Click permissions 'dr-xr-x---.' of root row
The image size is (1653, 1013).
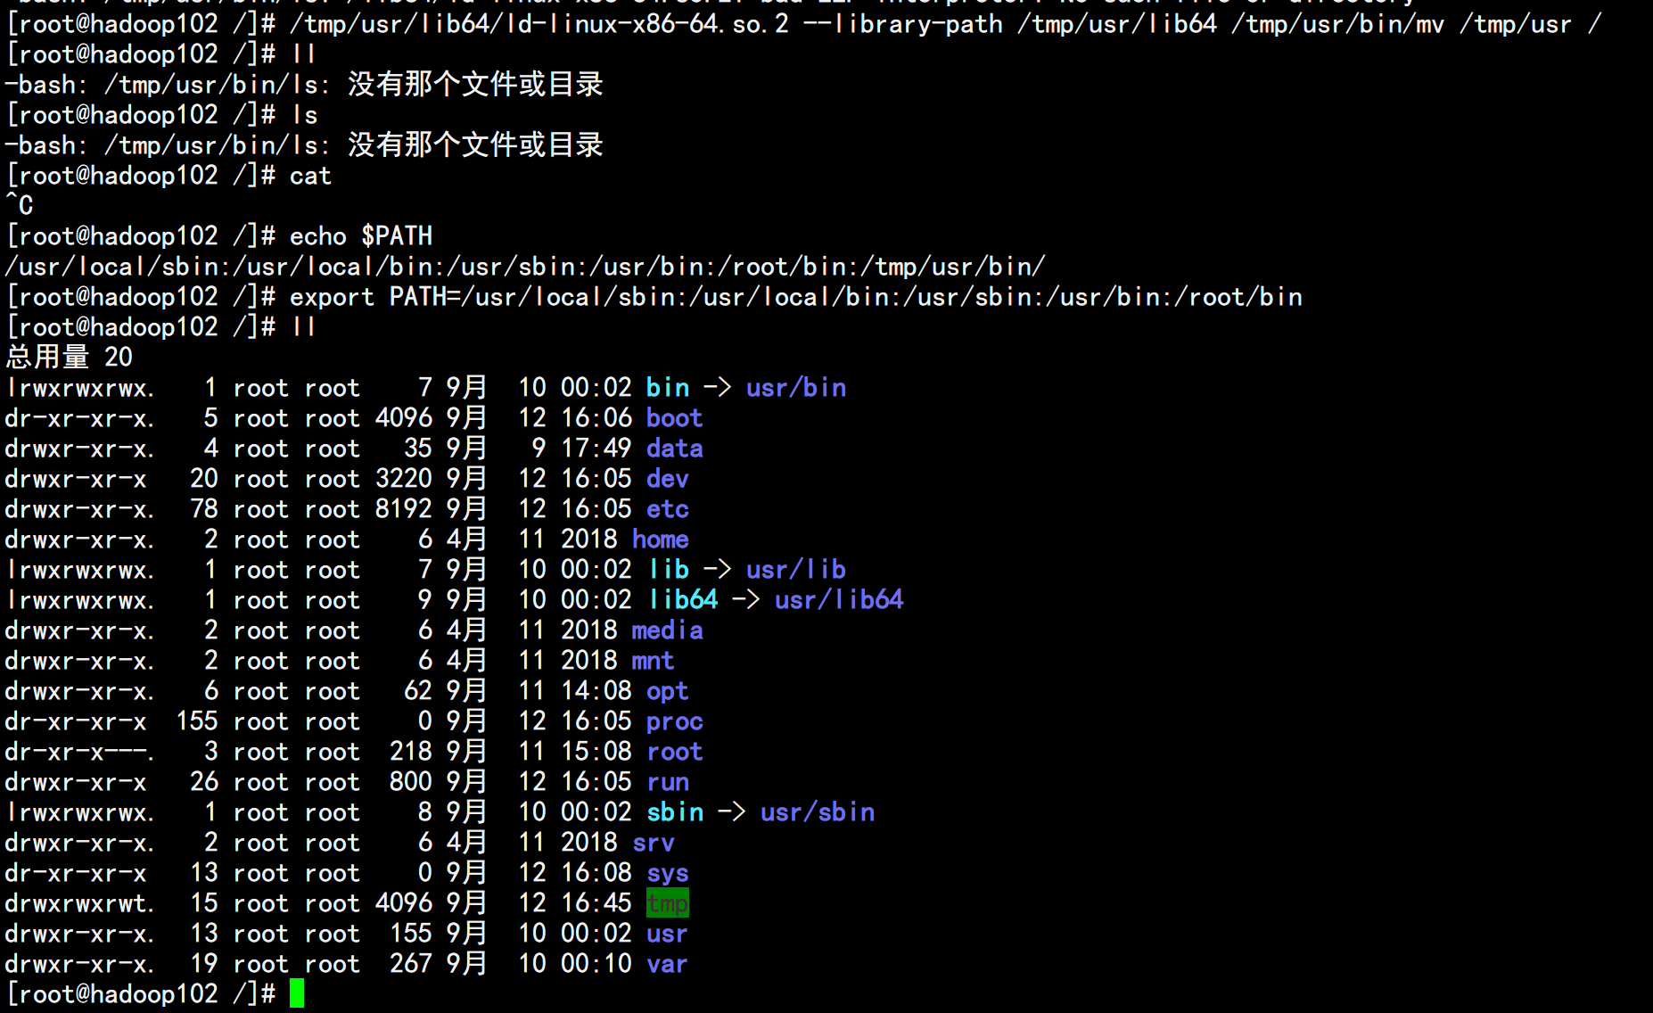point(80,752)
